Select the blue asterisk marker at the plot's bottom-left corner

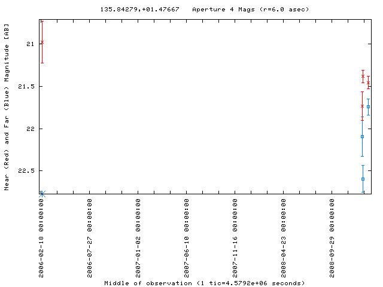[x=42, y=194]
